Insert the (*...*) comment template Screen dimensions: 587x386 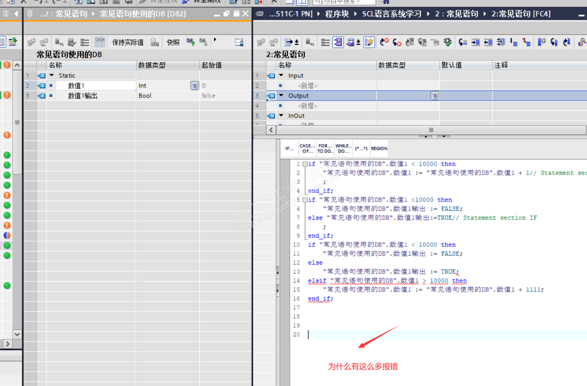361,148
